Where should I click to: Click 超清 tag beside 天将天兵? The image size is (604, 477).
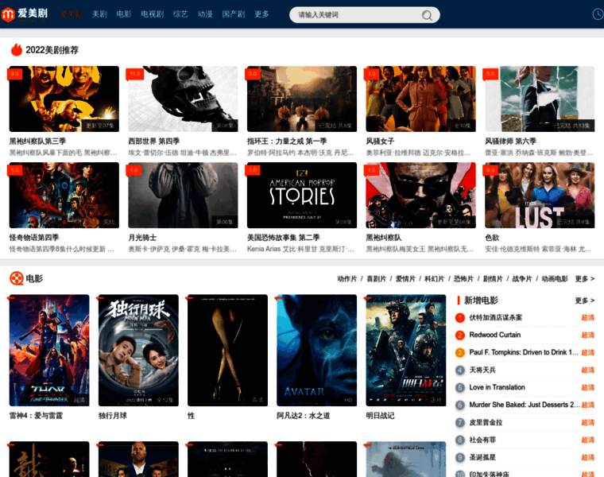pos(588,370)
